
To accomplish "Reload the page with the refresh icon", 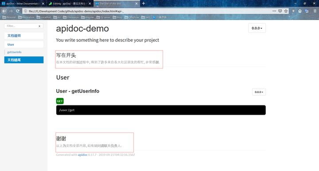I will pyautogui.click(x=18, y=11).
